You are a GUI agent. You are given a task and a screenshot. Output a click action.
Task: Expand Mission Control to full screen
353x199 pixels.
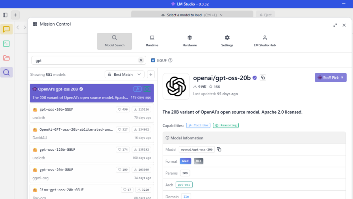[x=335, y=25]
